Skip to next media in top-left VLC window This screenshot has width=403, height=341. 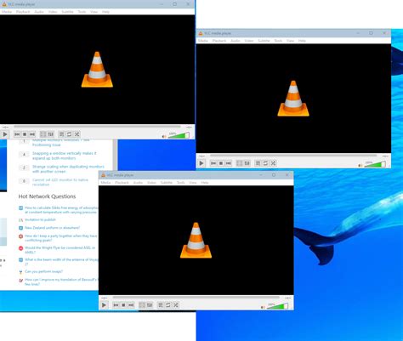point(32,134)
